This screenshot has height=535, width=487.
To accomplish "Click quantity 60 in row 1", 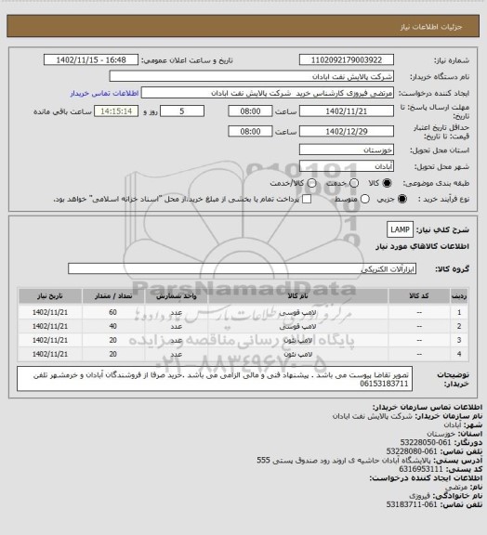I will [113, 312].
